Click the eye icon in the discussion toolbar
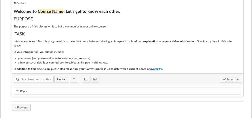The height and width of the screenshot is (118, 252). tap(74, 79)
